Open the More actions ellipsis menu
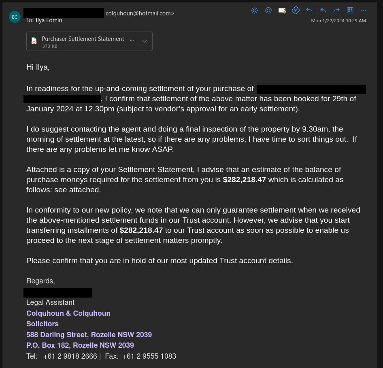 [364, 11]
